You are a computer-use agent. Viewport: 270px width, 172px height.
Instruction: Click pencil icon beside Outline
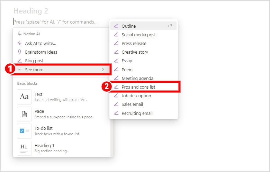point(116,26)
